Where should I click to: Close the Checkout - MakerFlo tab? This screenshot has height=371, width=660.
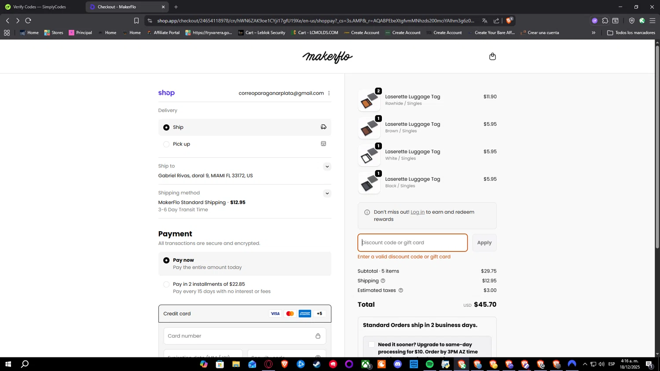(163, 7)
